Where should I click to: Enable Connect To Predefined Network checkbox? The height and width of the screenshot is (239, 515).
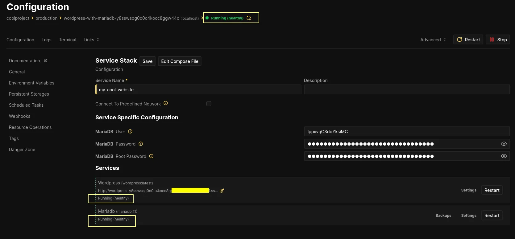point(209,104)
